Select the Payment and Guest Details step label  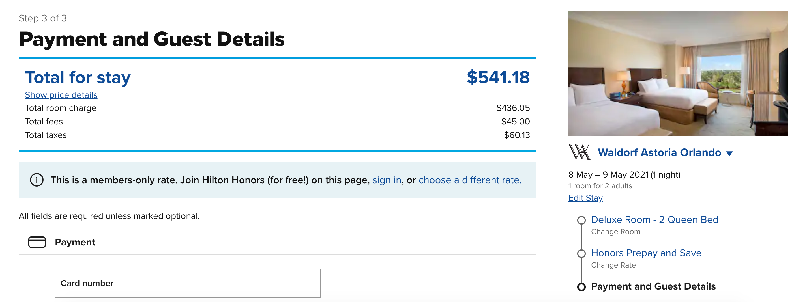point(653,286)
